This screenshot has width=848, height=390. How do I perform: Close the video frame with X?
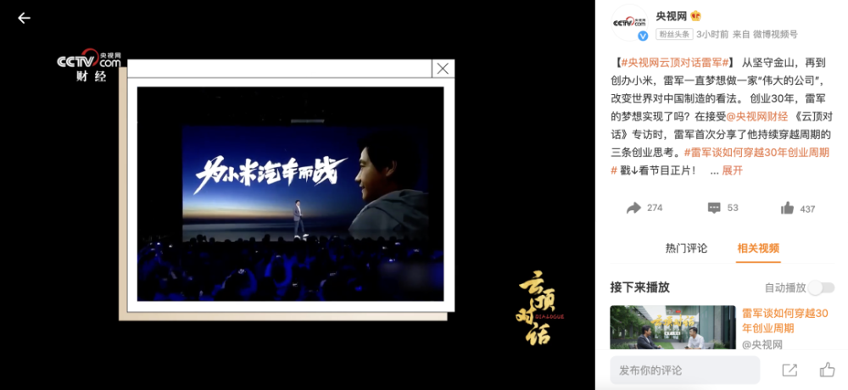point(443,69)
